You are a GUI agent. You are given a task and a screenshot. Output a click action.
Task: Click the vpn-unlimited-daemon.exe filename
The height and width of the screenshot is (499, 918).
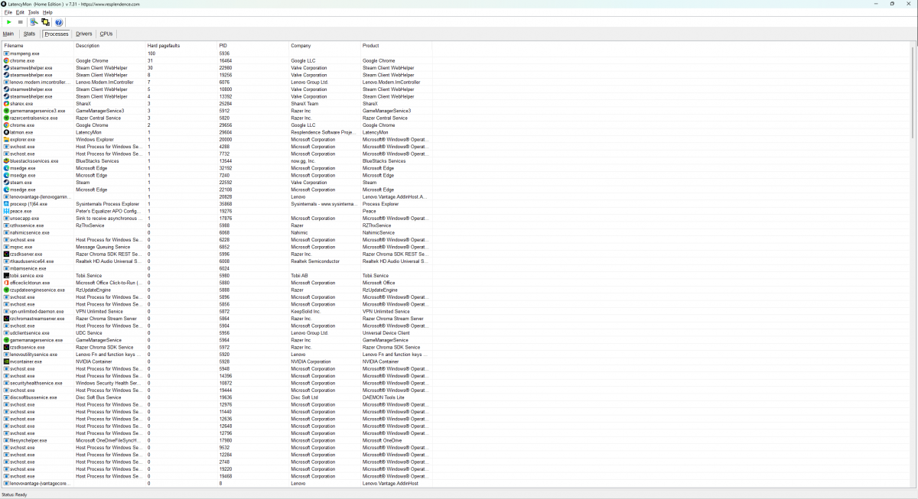[x=37, y=312]
